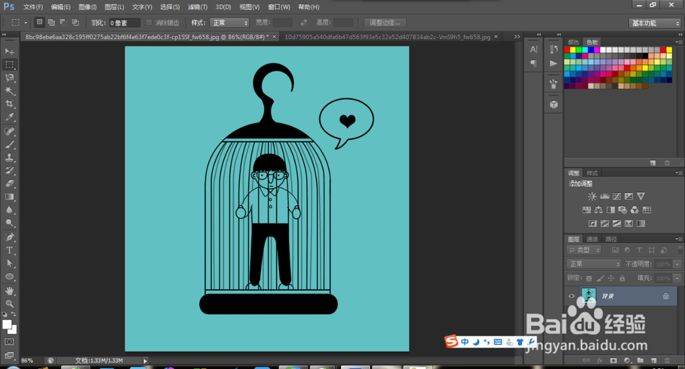Open tool preset picker arrow

pos(26,23)
